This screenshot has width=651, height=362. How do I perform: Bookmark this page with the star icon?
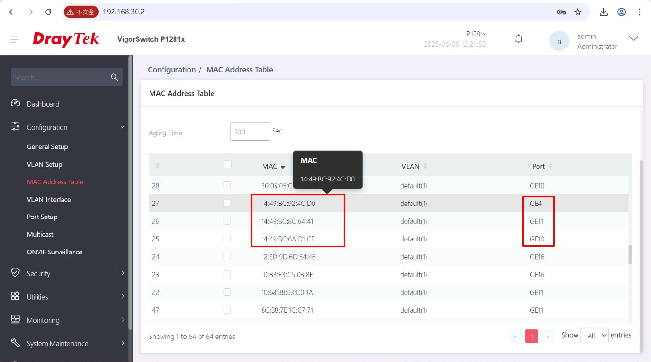click(x=578, y=12)
